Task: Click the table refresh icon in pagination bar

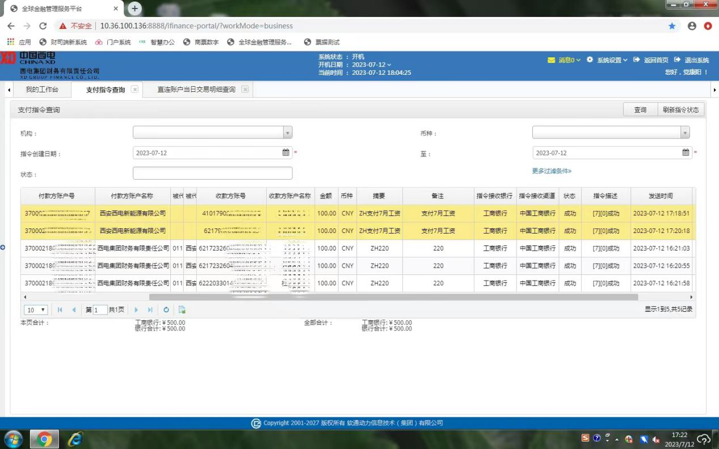Action: click(166, 310)
